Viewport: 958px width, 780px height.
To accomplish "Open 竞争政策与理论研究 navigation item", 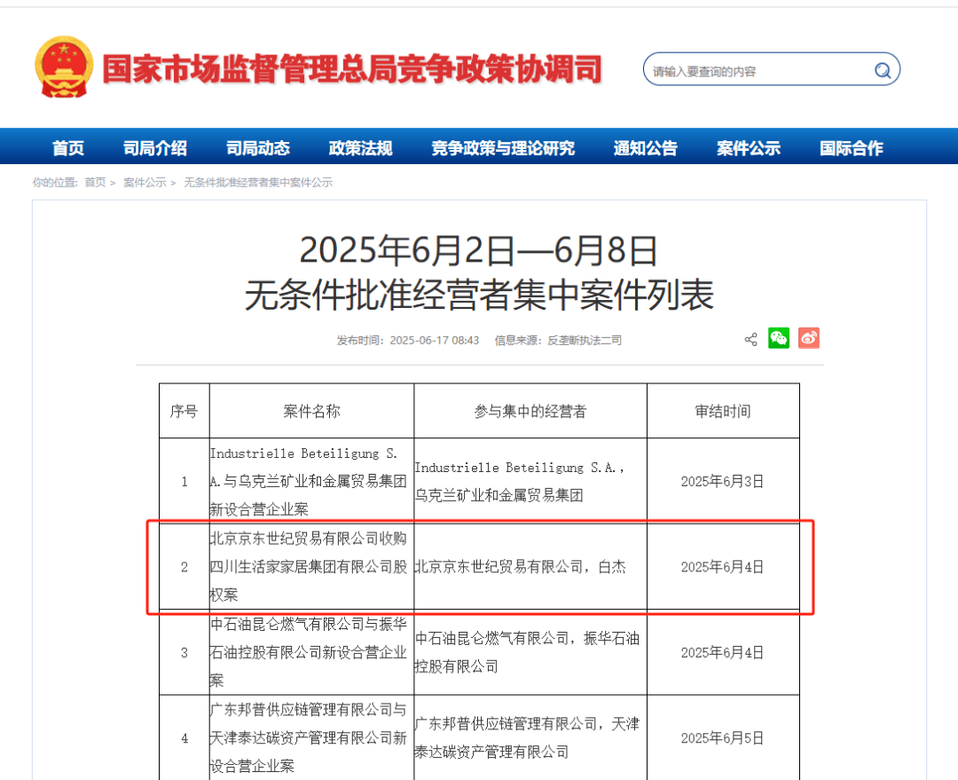I will coord(503,148).
